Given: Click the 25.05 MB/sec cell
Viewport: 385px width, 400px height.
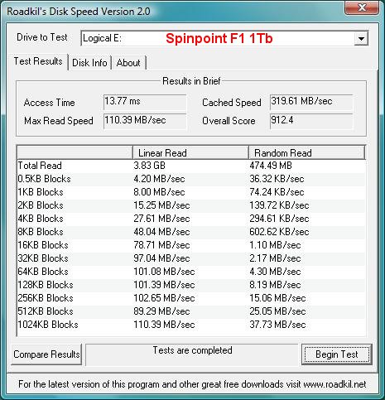Looking at the screenshot, I should [x=277, y=311].
